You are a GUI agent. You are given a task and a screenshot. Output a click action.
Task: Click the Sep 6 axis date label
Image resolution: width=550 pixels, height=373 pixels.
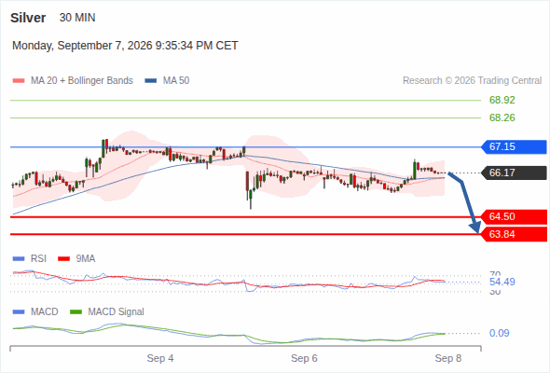(x=304, y=358)
